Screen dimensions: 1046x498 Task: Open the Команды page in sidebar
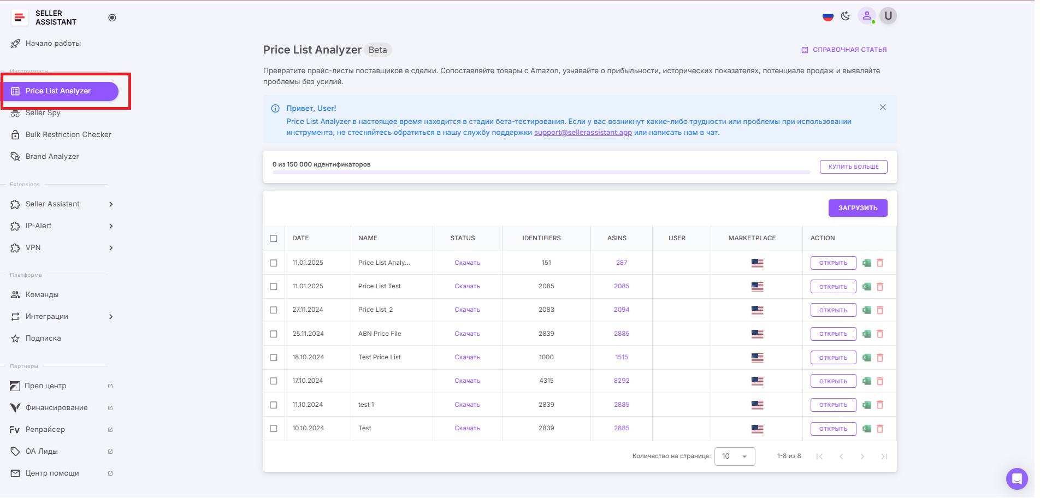click(42, 294)
